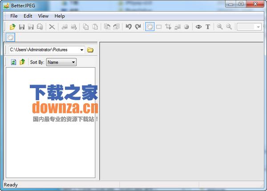Open the Edit menu

pyautogui.click(x=28, y=16)
